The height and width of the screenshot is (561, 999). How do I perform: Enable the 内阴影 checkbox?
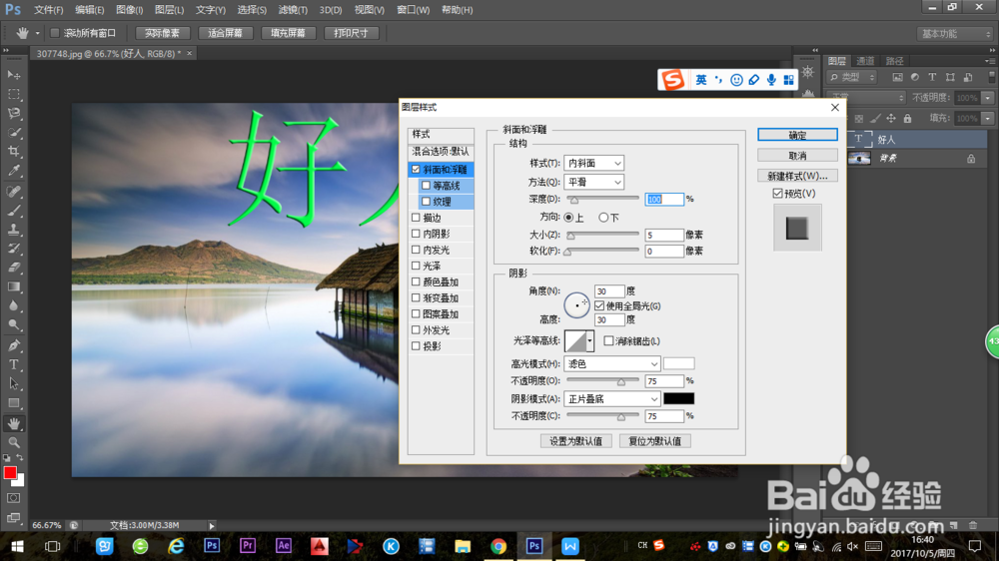(416, 234)
